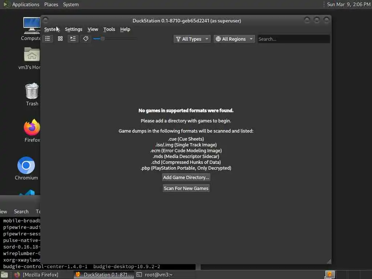Open the Computer desktop icon
This screenshot has width=372, height=279.
click(x=32, y=29)
